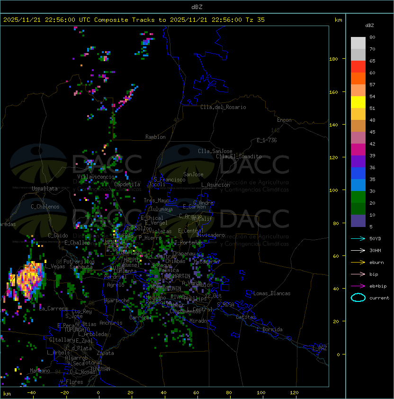This screenshot has height=399, width=394.
Task: Click the 'La_Carrera' map label
Action: click(x=54, y=308)
